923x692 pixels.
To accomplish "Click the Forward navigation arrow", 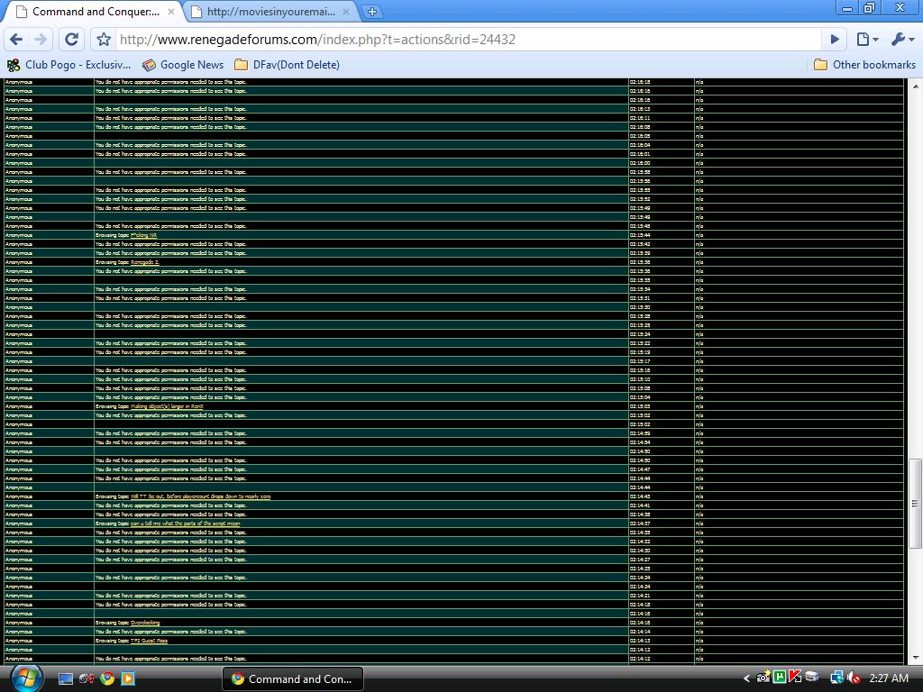I will pyautogui.click(x=41, y=39).
